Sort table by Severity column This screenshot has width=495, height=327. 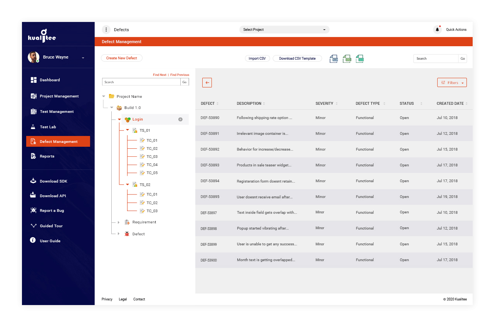(326, 104)
